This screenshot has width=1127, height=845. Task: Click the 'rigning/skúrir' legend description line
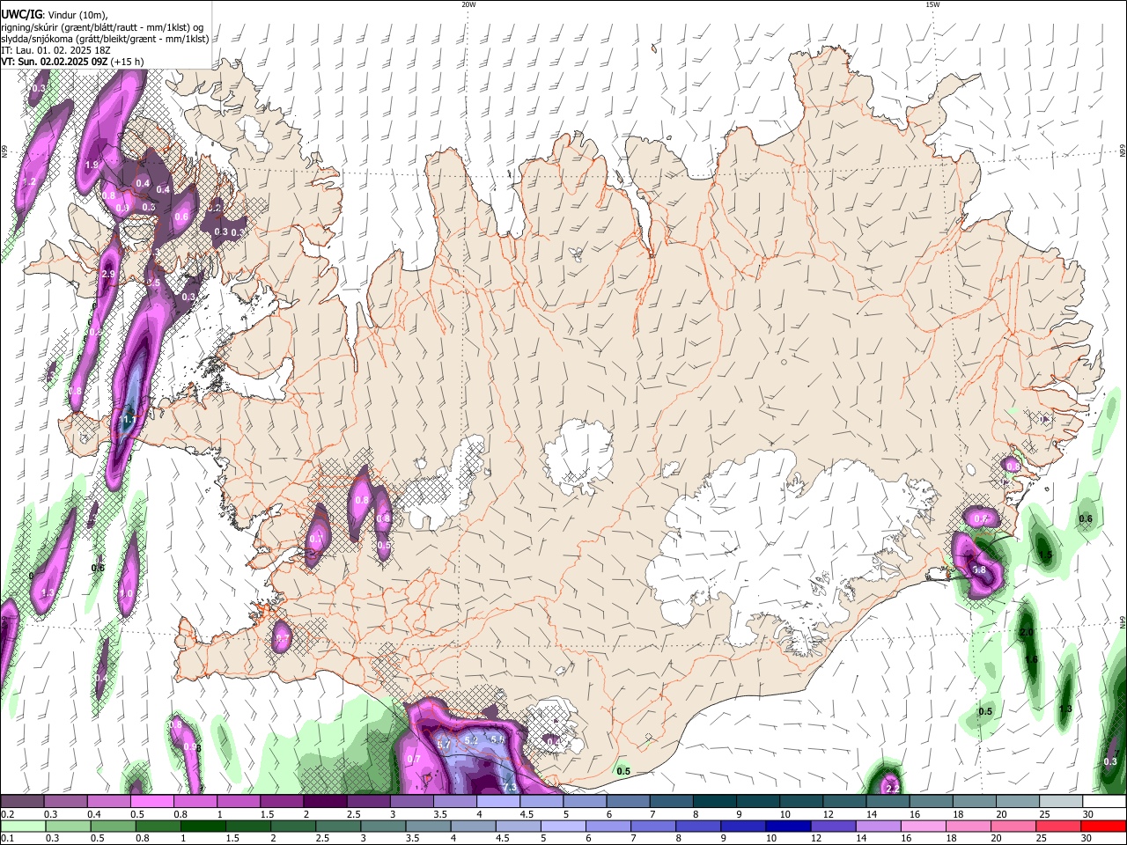[102, 26]
